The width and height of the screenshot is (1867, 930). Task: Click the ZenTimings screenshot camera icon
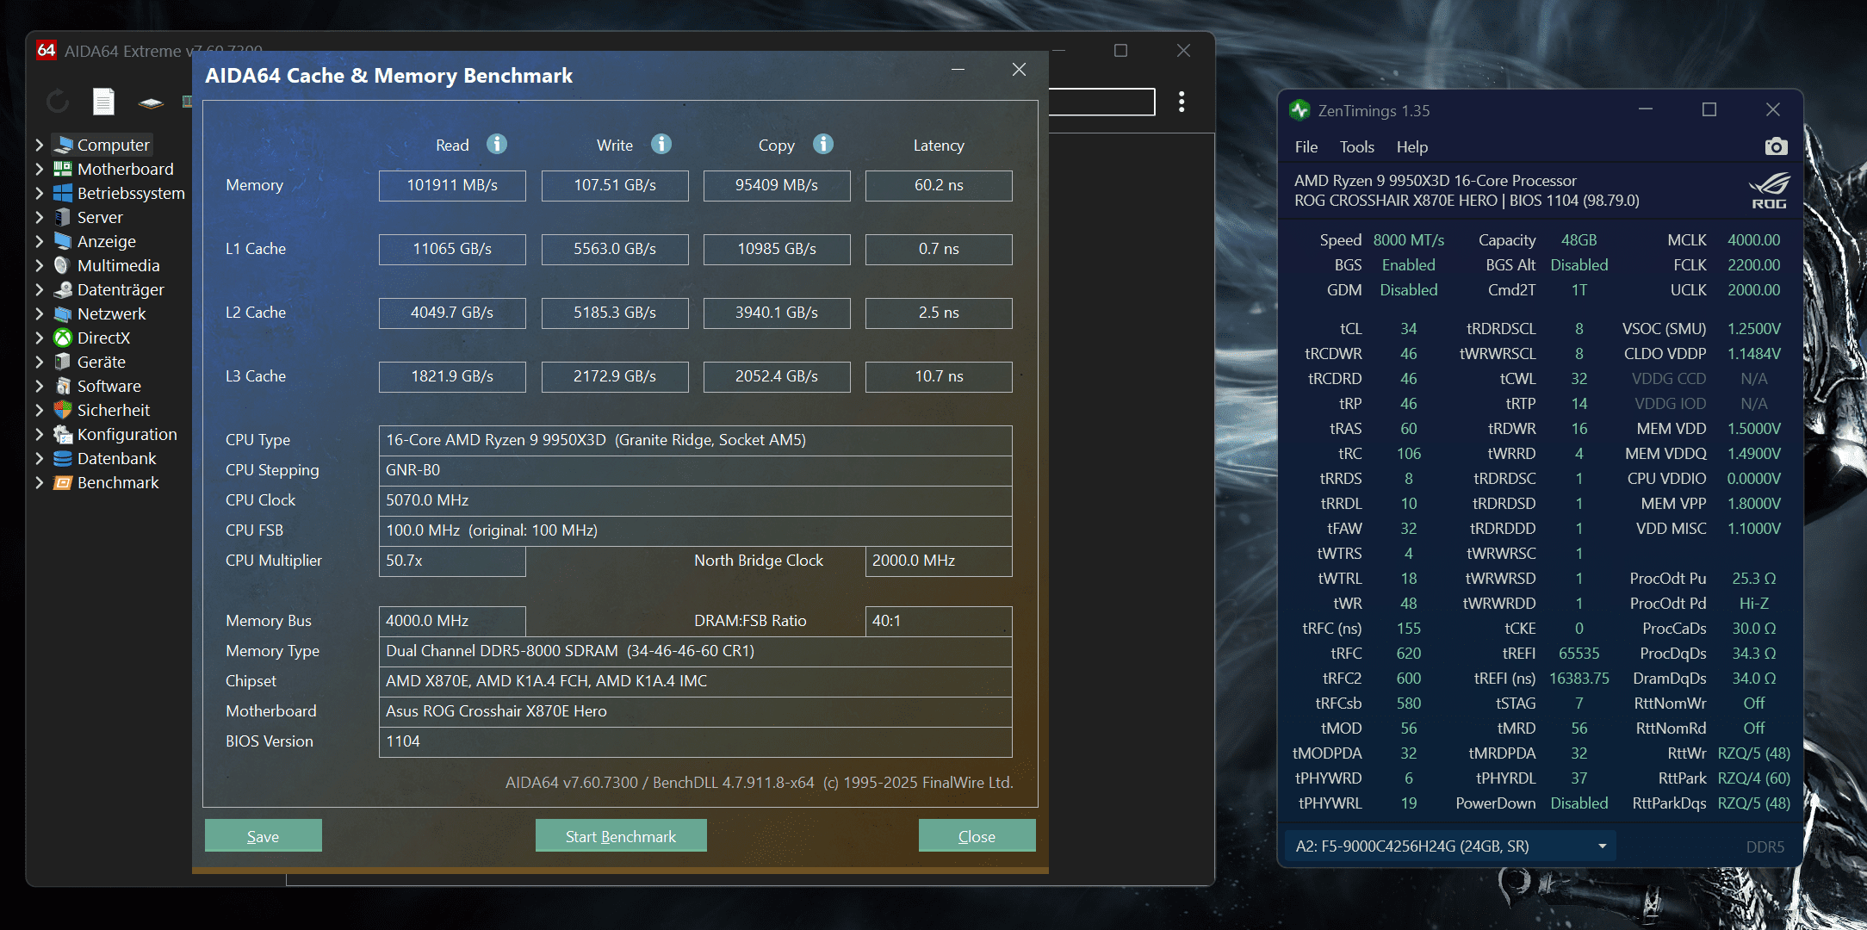point(1776,147)
